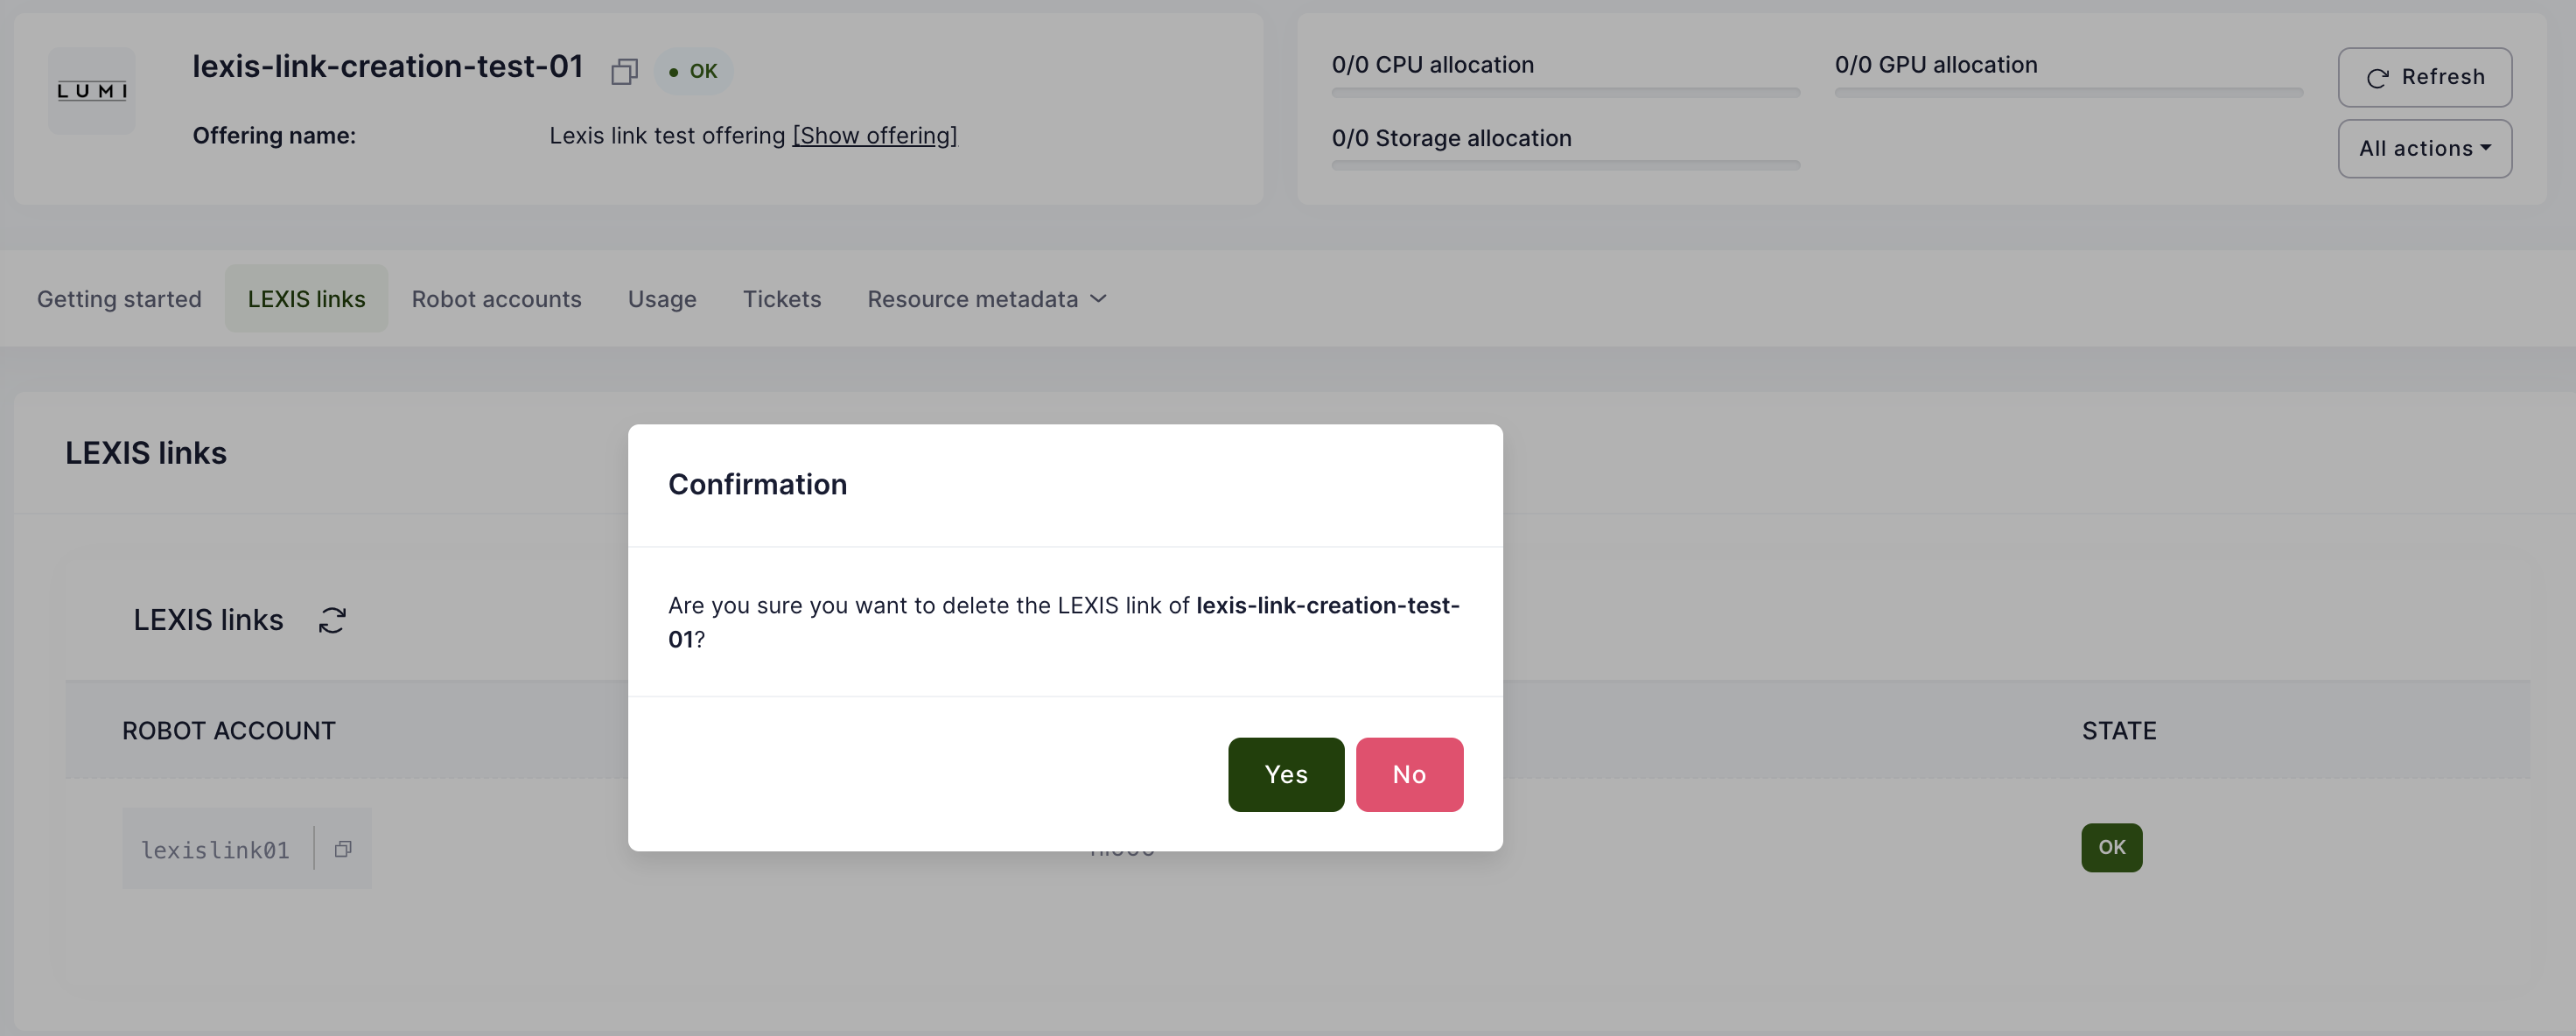
Task: Cancel deletion with the No button
Action: point(1408,774)
